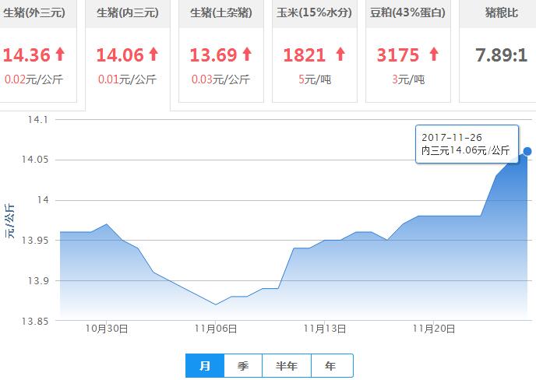Click the 11月13日 axis label
536x380 pixels.
(x=325, y=329)
